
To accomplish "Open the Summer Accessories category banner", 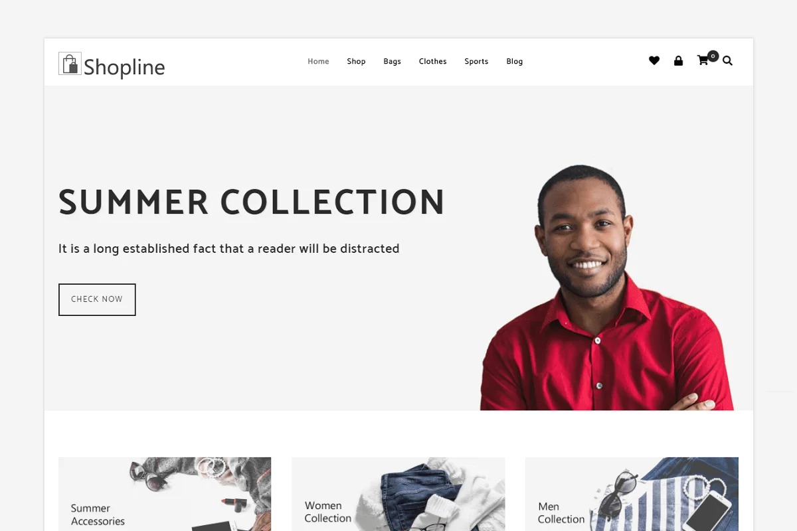I will point(165,494).
